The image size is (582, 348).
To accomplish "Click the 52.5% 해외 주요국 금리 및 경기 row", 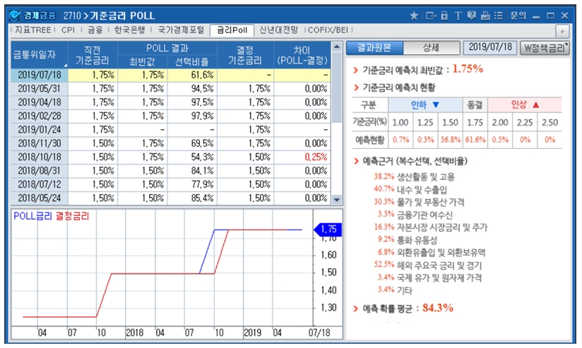I will tap(428, 265).
